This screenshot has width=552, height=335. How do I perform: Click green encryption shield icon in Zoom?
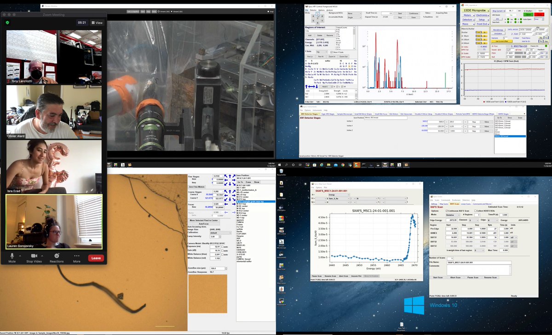7,22
